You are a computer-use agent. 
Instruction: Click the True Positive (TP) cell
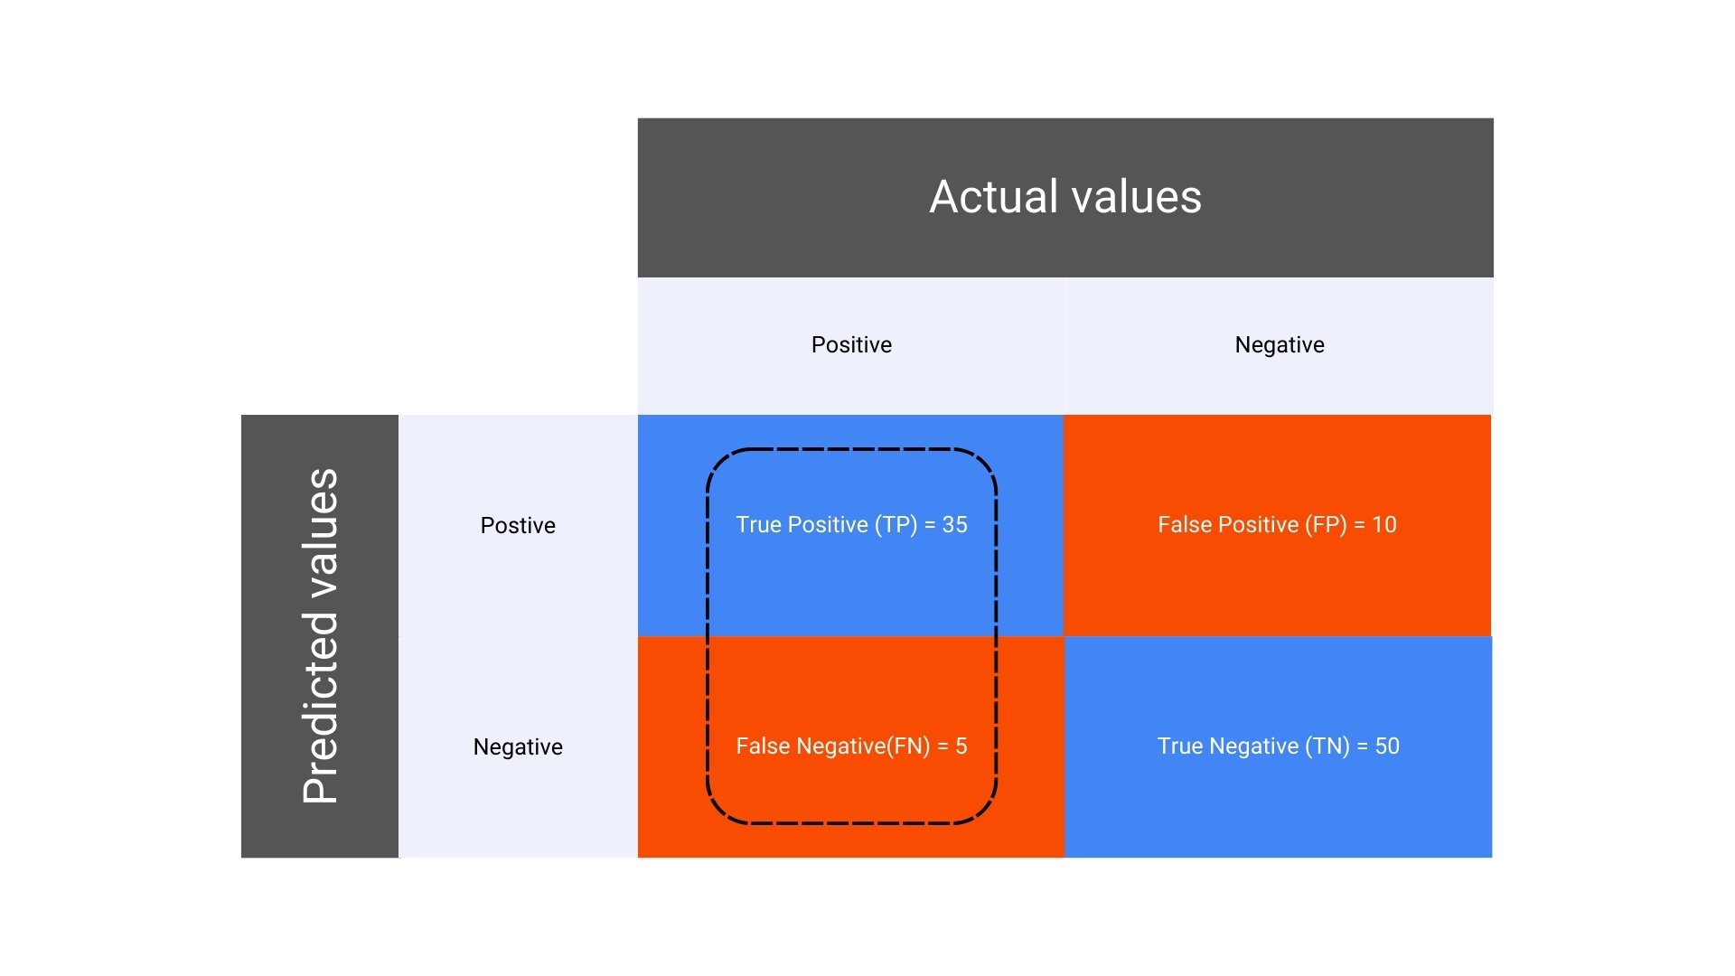point(849,526)
